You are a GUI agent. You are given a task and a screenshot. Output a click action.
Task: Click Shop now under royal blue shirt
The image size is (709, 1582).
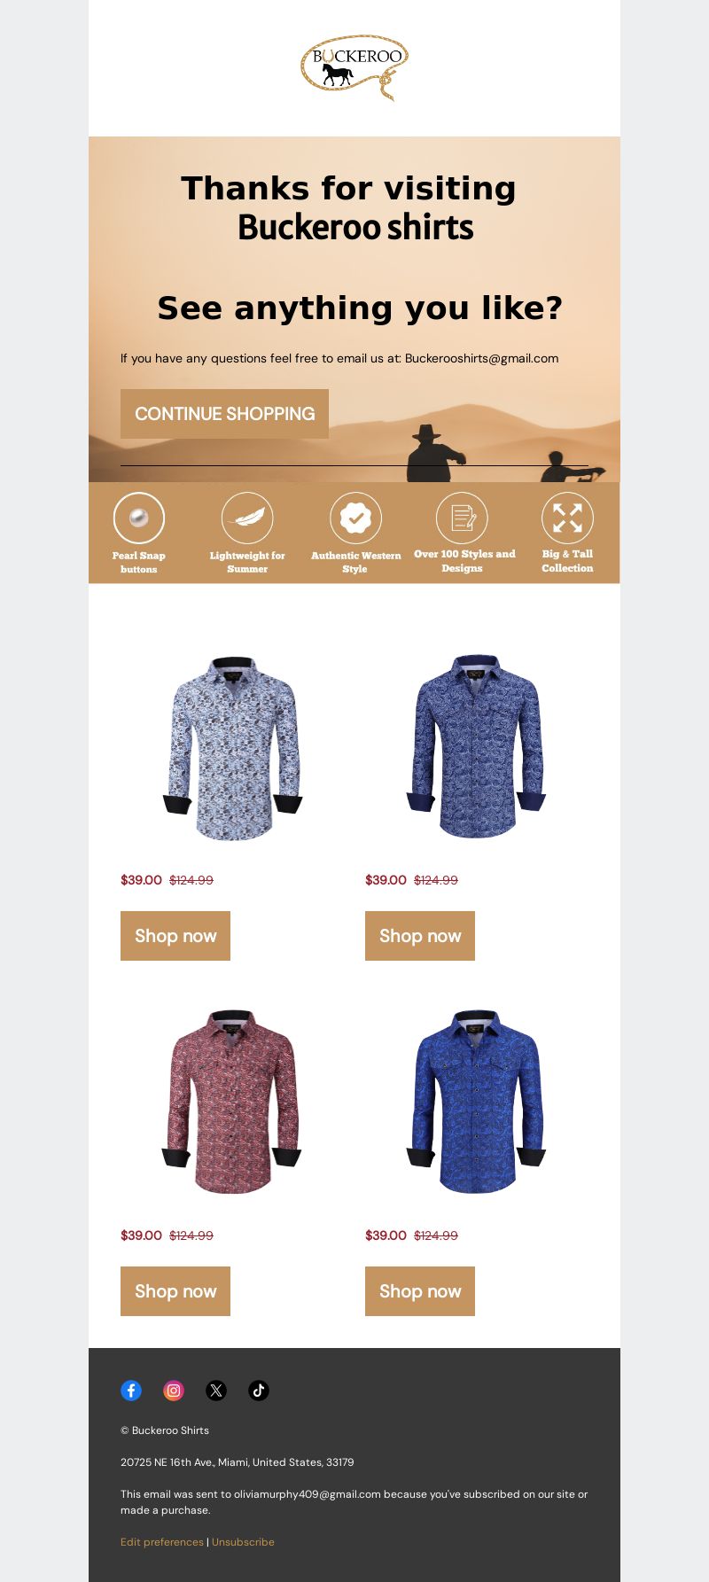coord(420,1291)
